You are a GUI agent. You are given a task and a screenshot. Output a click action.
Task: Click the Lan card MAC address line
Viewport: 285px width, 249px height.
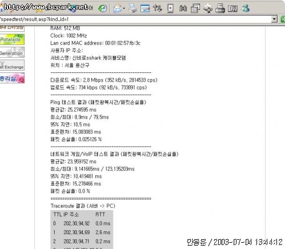[95, 43]
